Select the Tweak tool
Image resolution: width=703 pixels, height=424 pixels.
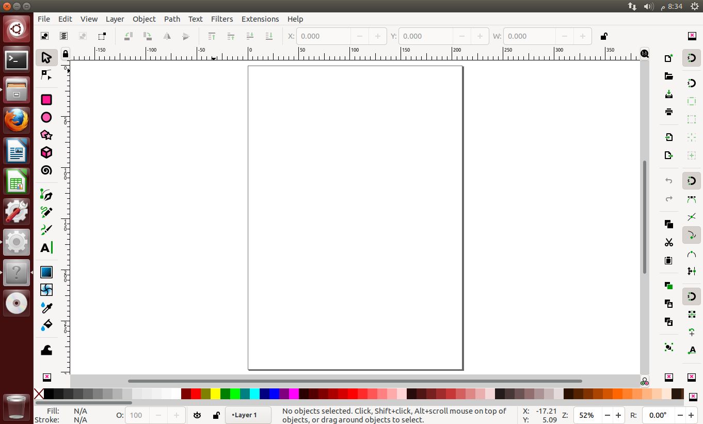[x=46, y=350]
